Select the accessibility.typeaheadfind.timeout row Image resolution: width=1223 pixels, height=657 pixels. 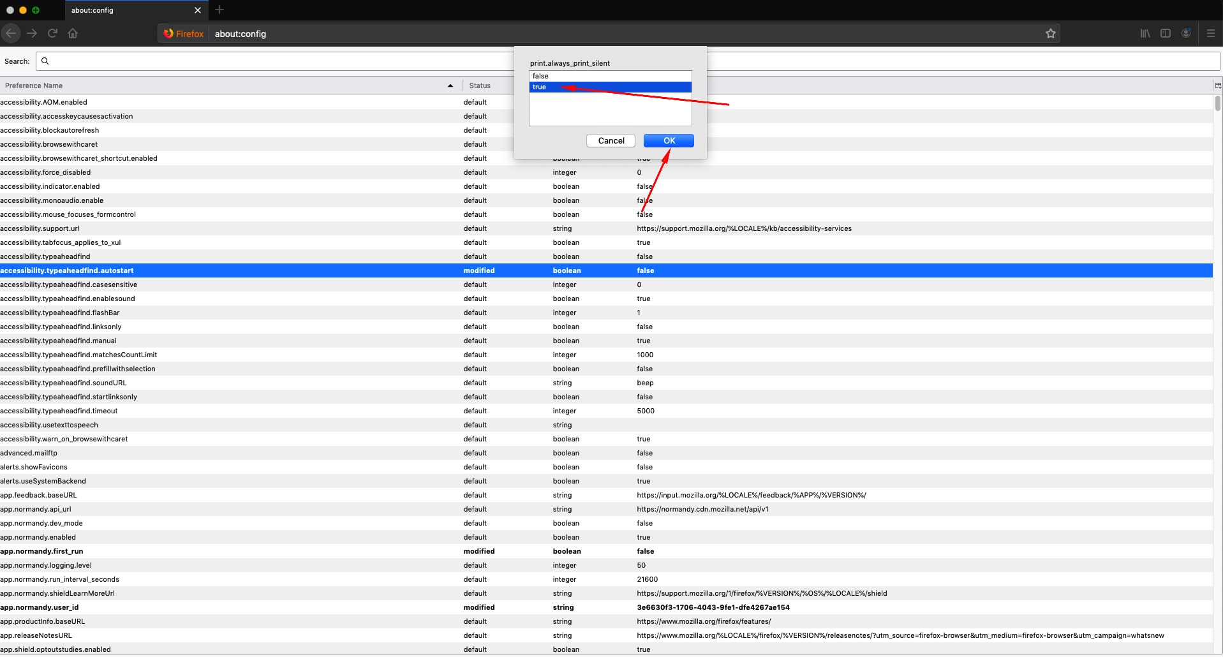point(606,411)
